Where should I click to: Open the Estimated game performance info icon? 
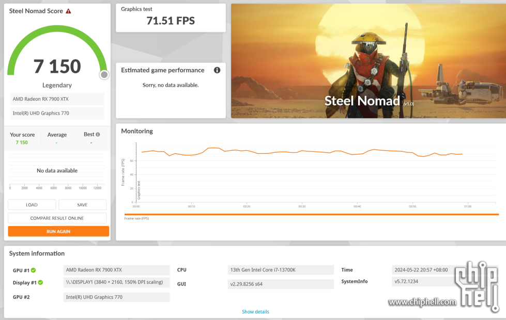tap(217, 70)
